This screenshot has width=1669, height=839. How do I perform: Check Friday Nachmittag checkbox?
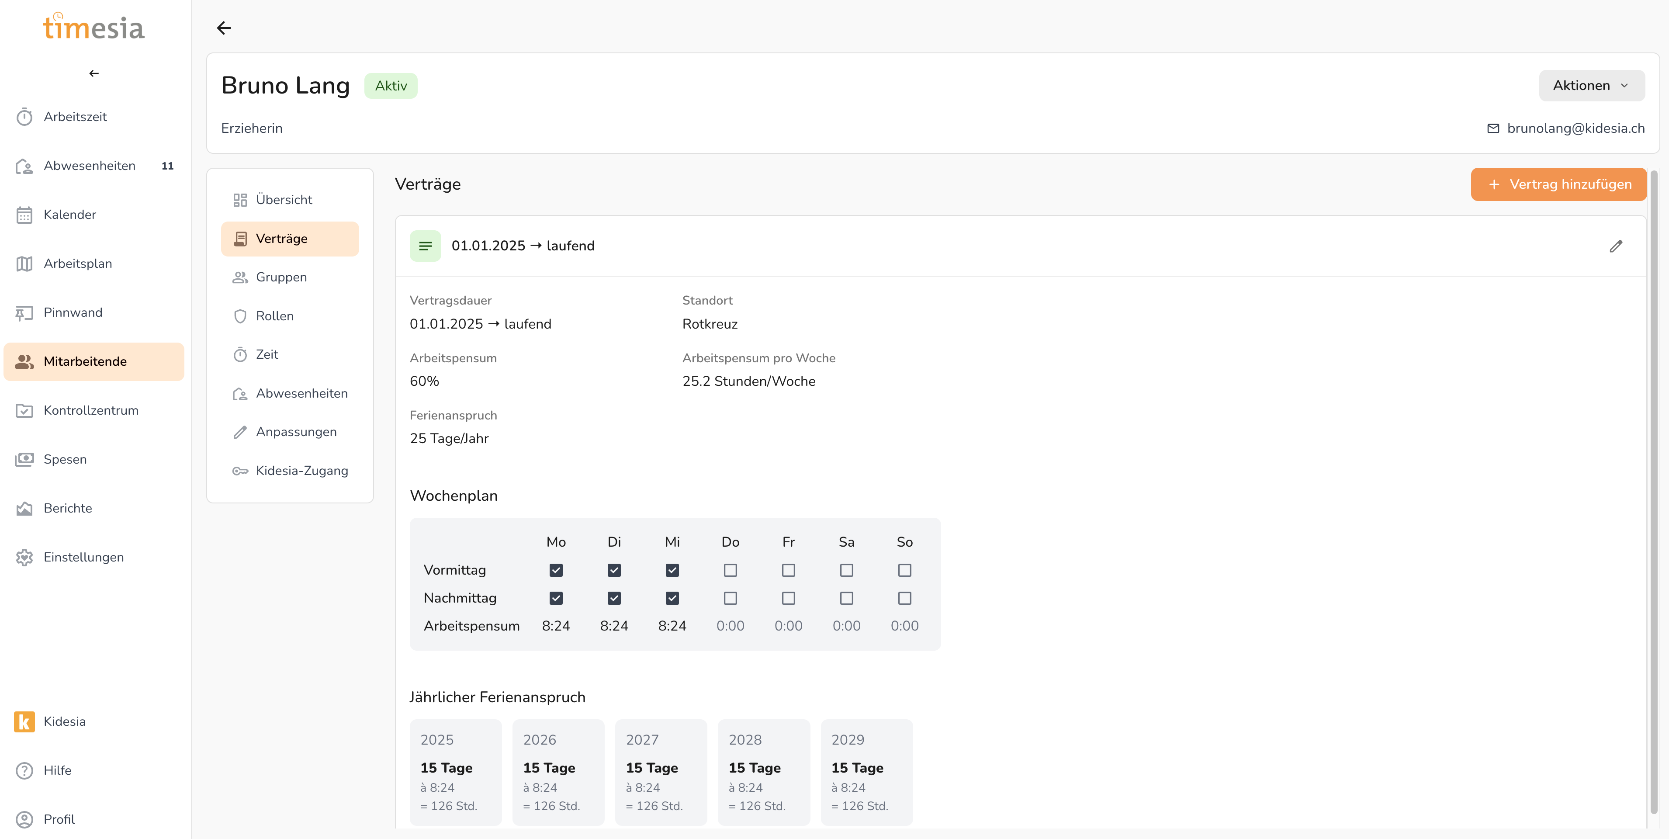pyautogui.click(x=788, y=598)
